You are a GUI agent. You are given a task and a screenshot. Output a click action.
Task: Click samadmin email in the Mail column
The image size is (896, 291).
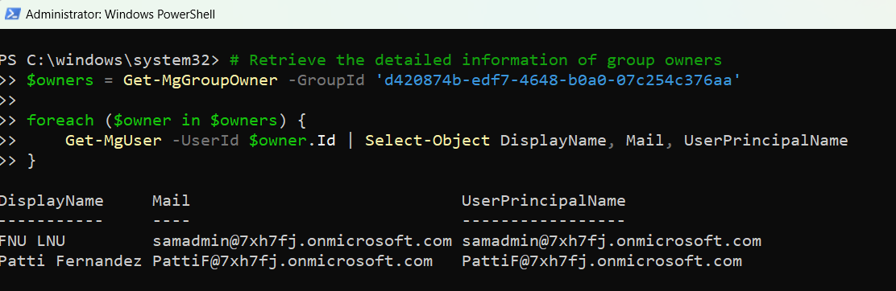(x=302, y=241)
